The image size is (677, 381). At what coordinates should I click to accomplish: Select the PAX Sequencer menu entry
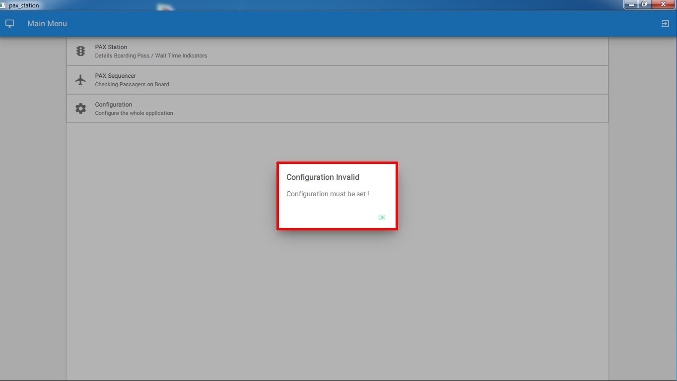tap(337, 80)
